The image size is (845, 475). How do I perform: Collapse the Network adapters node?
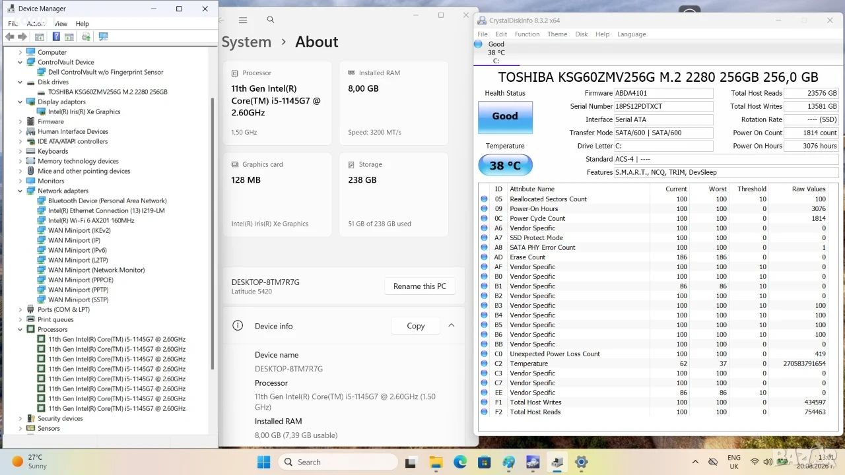click(20, 191)
